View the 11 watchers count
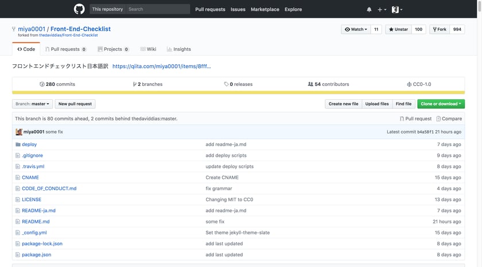This screenshot has width=482, height=267. (376, 29)
